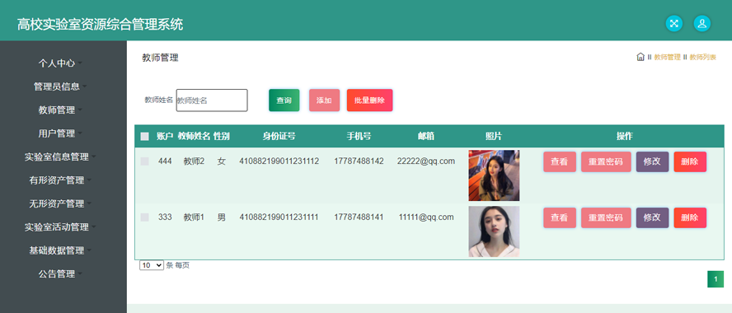The height and width of the screenshot is (313, 732).
Task: Click the 添加 add button
Action: [324, 100]
